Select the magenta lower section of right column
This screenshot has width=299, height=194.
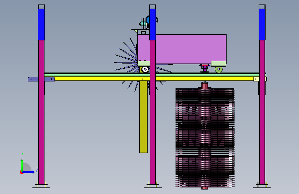pos(262,112)
